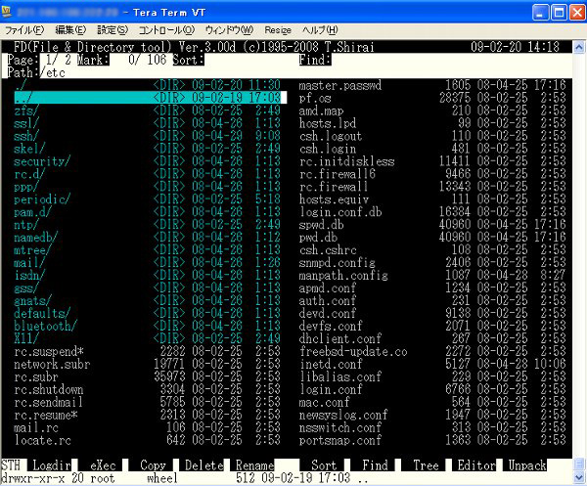Open the ウィンドウ(W) menu

[227, 30]
